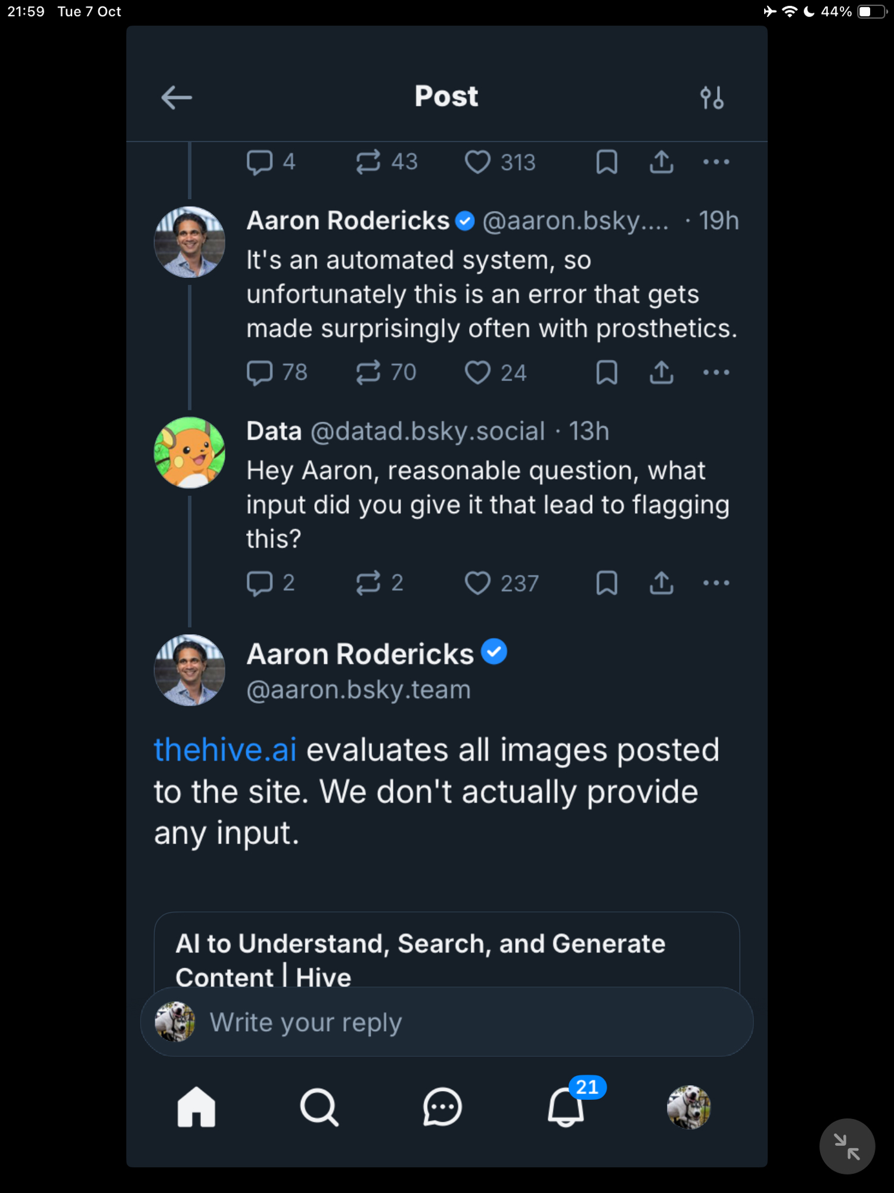Bookmark Data's reply post
The height and width of the screenshot is (1193, 894).
coord(607,583)
